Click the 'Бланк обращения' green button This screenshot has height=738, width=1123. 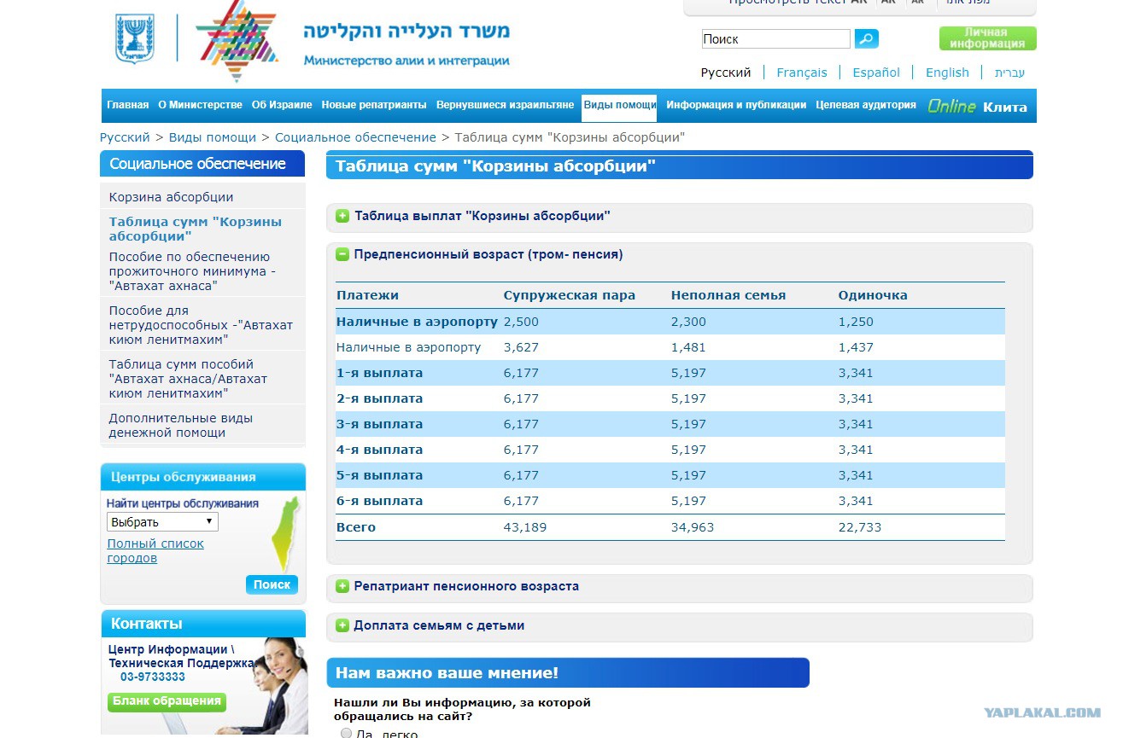coord(167,701)
